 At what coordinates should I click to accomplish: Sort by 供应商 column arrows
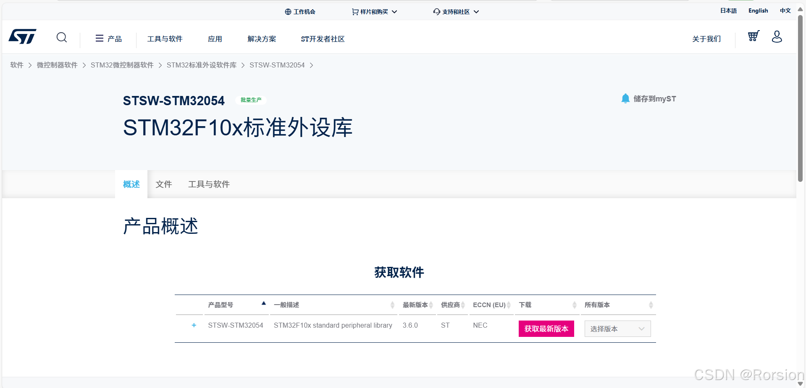[x=463, y=305]
